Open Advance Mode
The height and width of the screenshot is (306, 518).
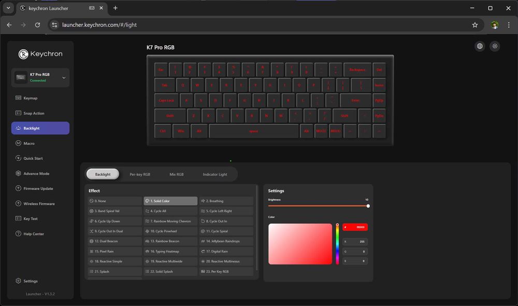tap(40, 173)
